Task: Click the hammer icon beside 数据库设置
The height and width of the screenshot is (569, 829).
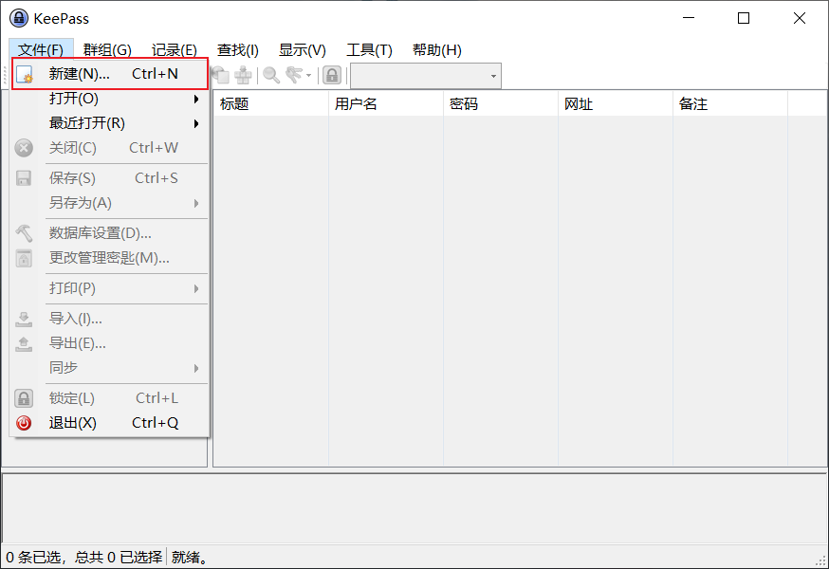Action: 25,233
